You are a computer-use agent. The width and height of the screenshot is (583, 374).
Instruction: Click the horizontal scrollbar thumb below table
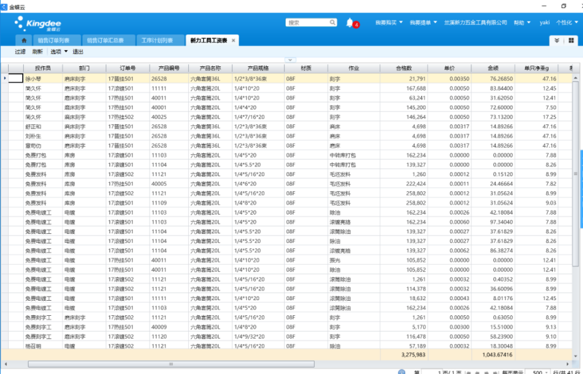[x=170, y=364]
